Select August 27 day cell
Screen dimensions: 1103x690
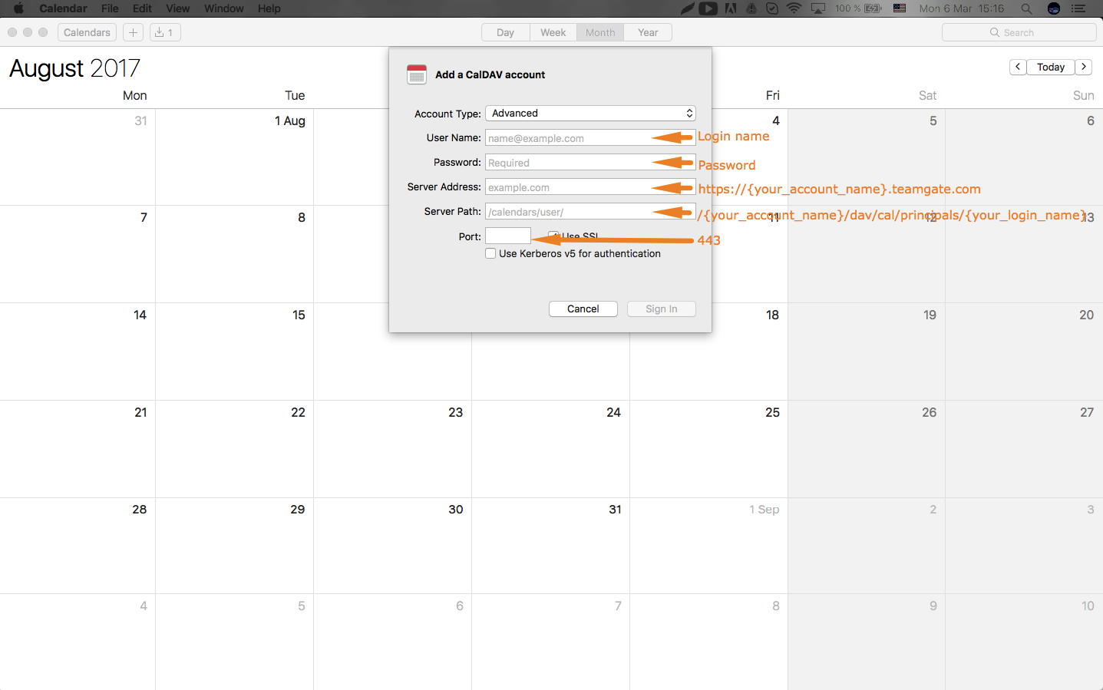coord(1024,448)
